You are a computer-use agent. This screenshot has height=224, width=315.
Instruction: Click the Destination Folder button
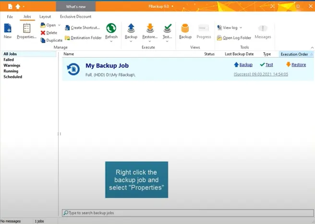(x=83, y=38)
